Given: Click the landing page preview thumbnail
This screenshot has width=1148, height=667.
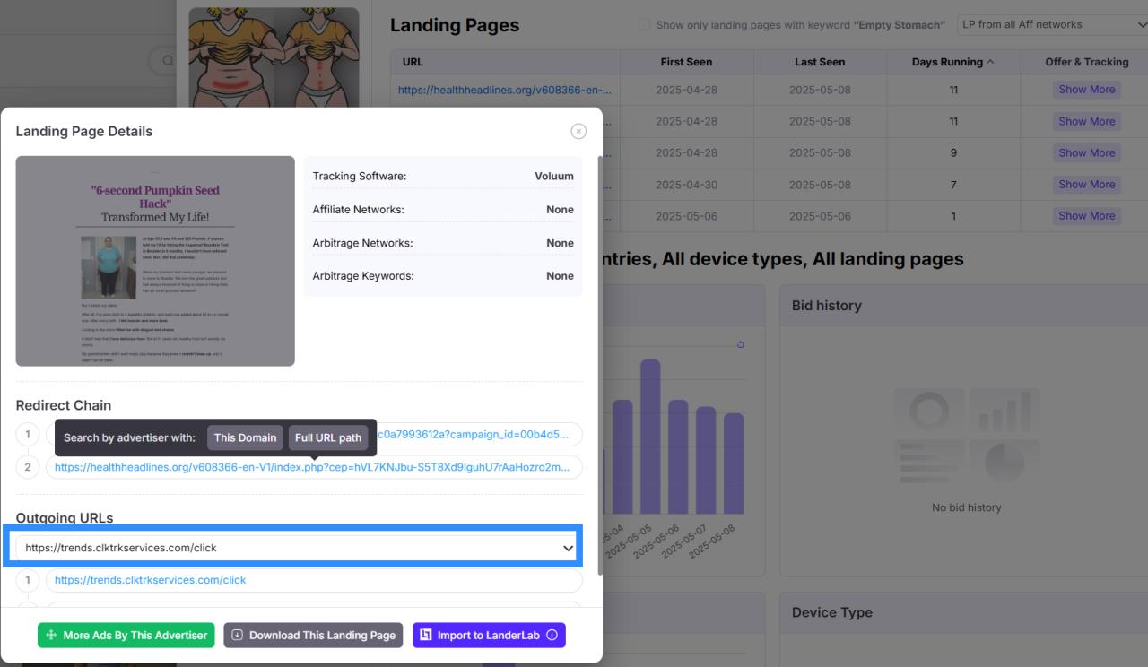Looking at the screenshot, I should click(x=155, y=261).
